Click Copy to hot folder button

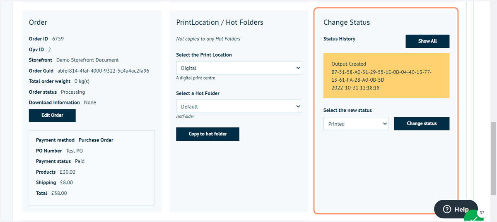click(207, 134)
